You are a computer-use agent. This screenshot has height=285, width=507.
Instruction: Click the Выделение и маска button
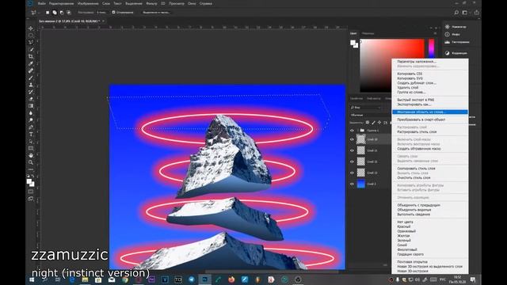156,13
